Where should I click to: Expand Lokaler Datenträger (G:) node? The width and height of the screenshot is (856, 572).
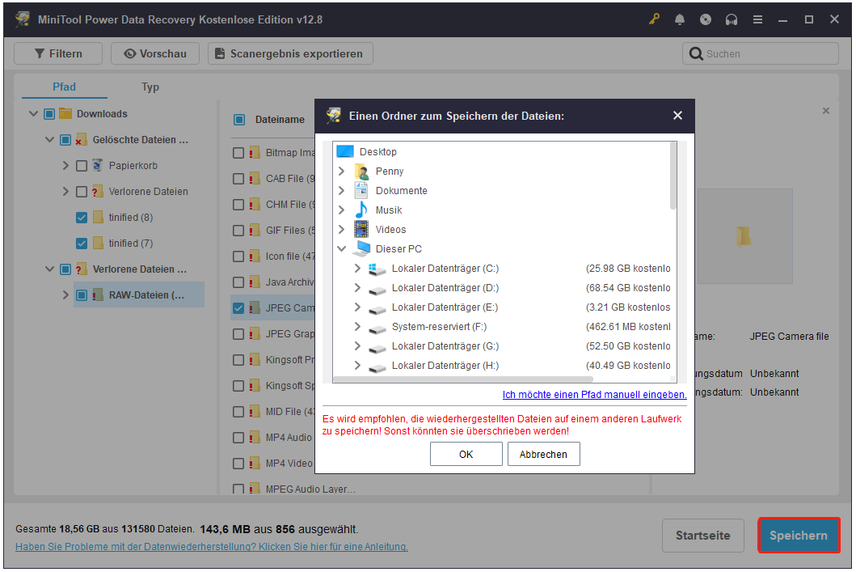[x=357, y=345]
